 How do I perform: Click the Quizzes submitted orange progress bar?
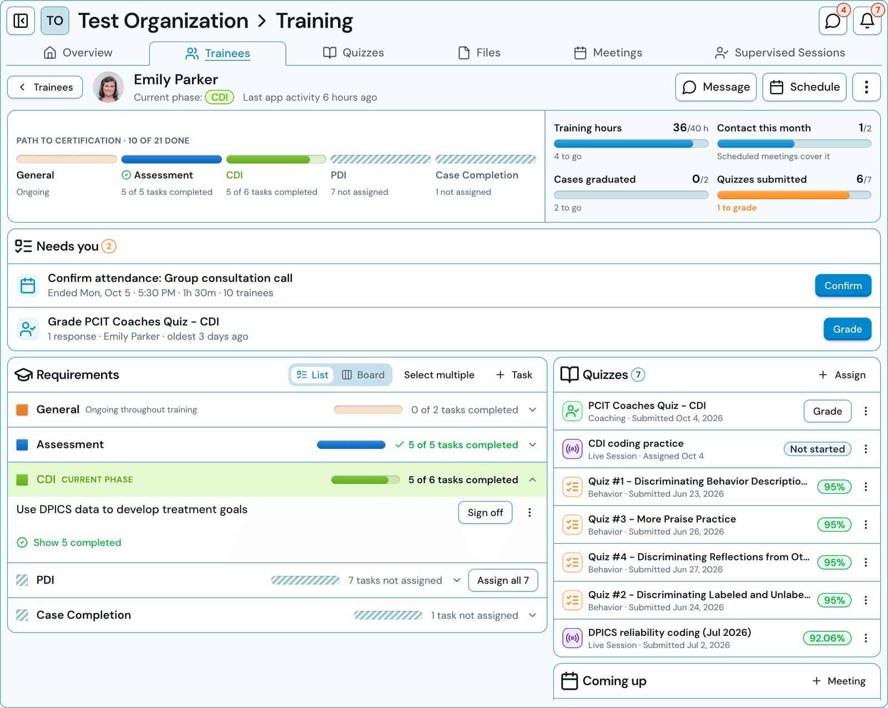pos(794,195)
